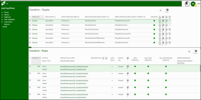The image size is (201, 100).
Task: Select the row checkbox for ttTargetPerformance3 target
Action: (x=30, y=43)
